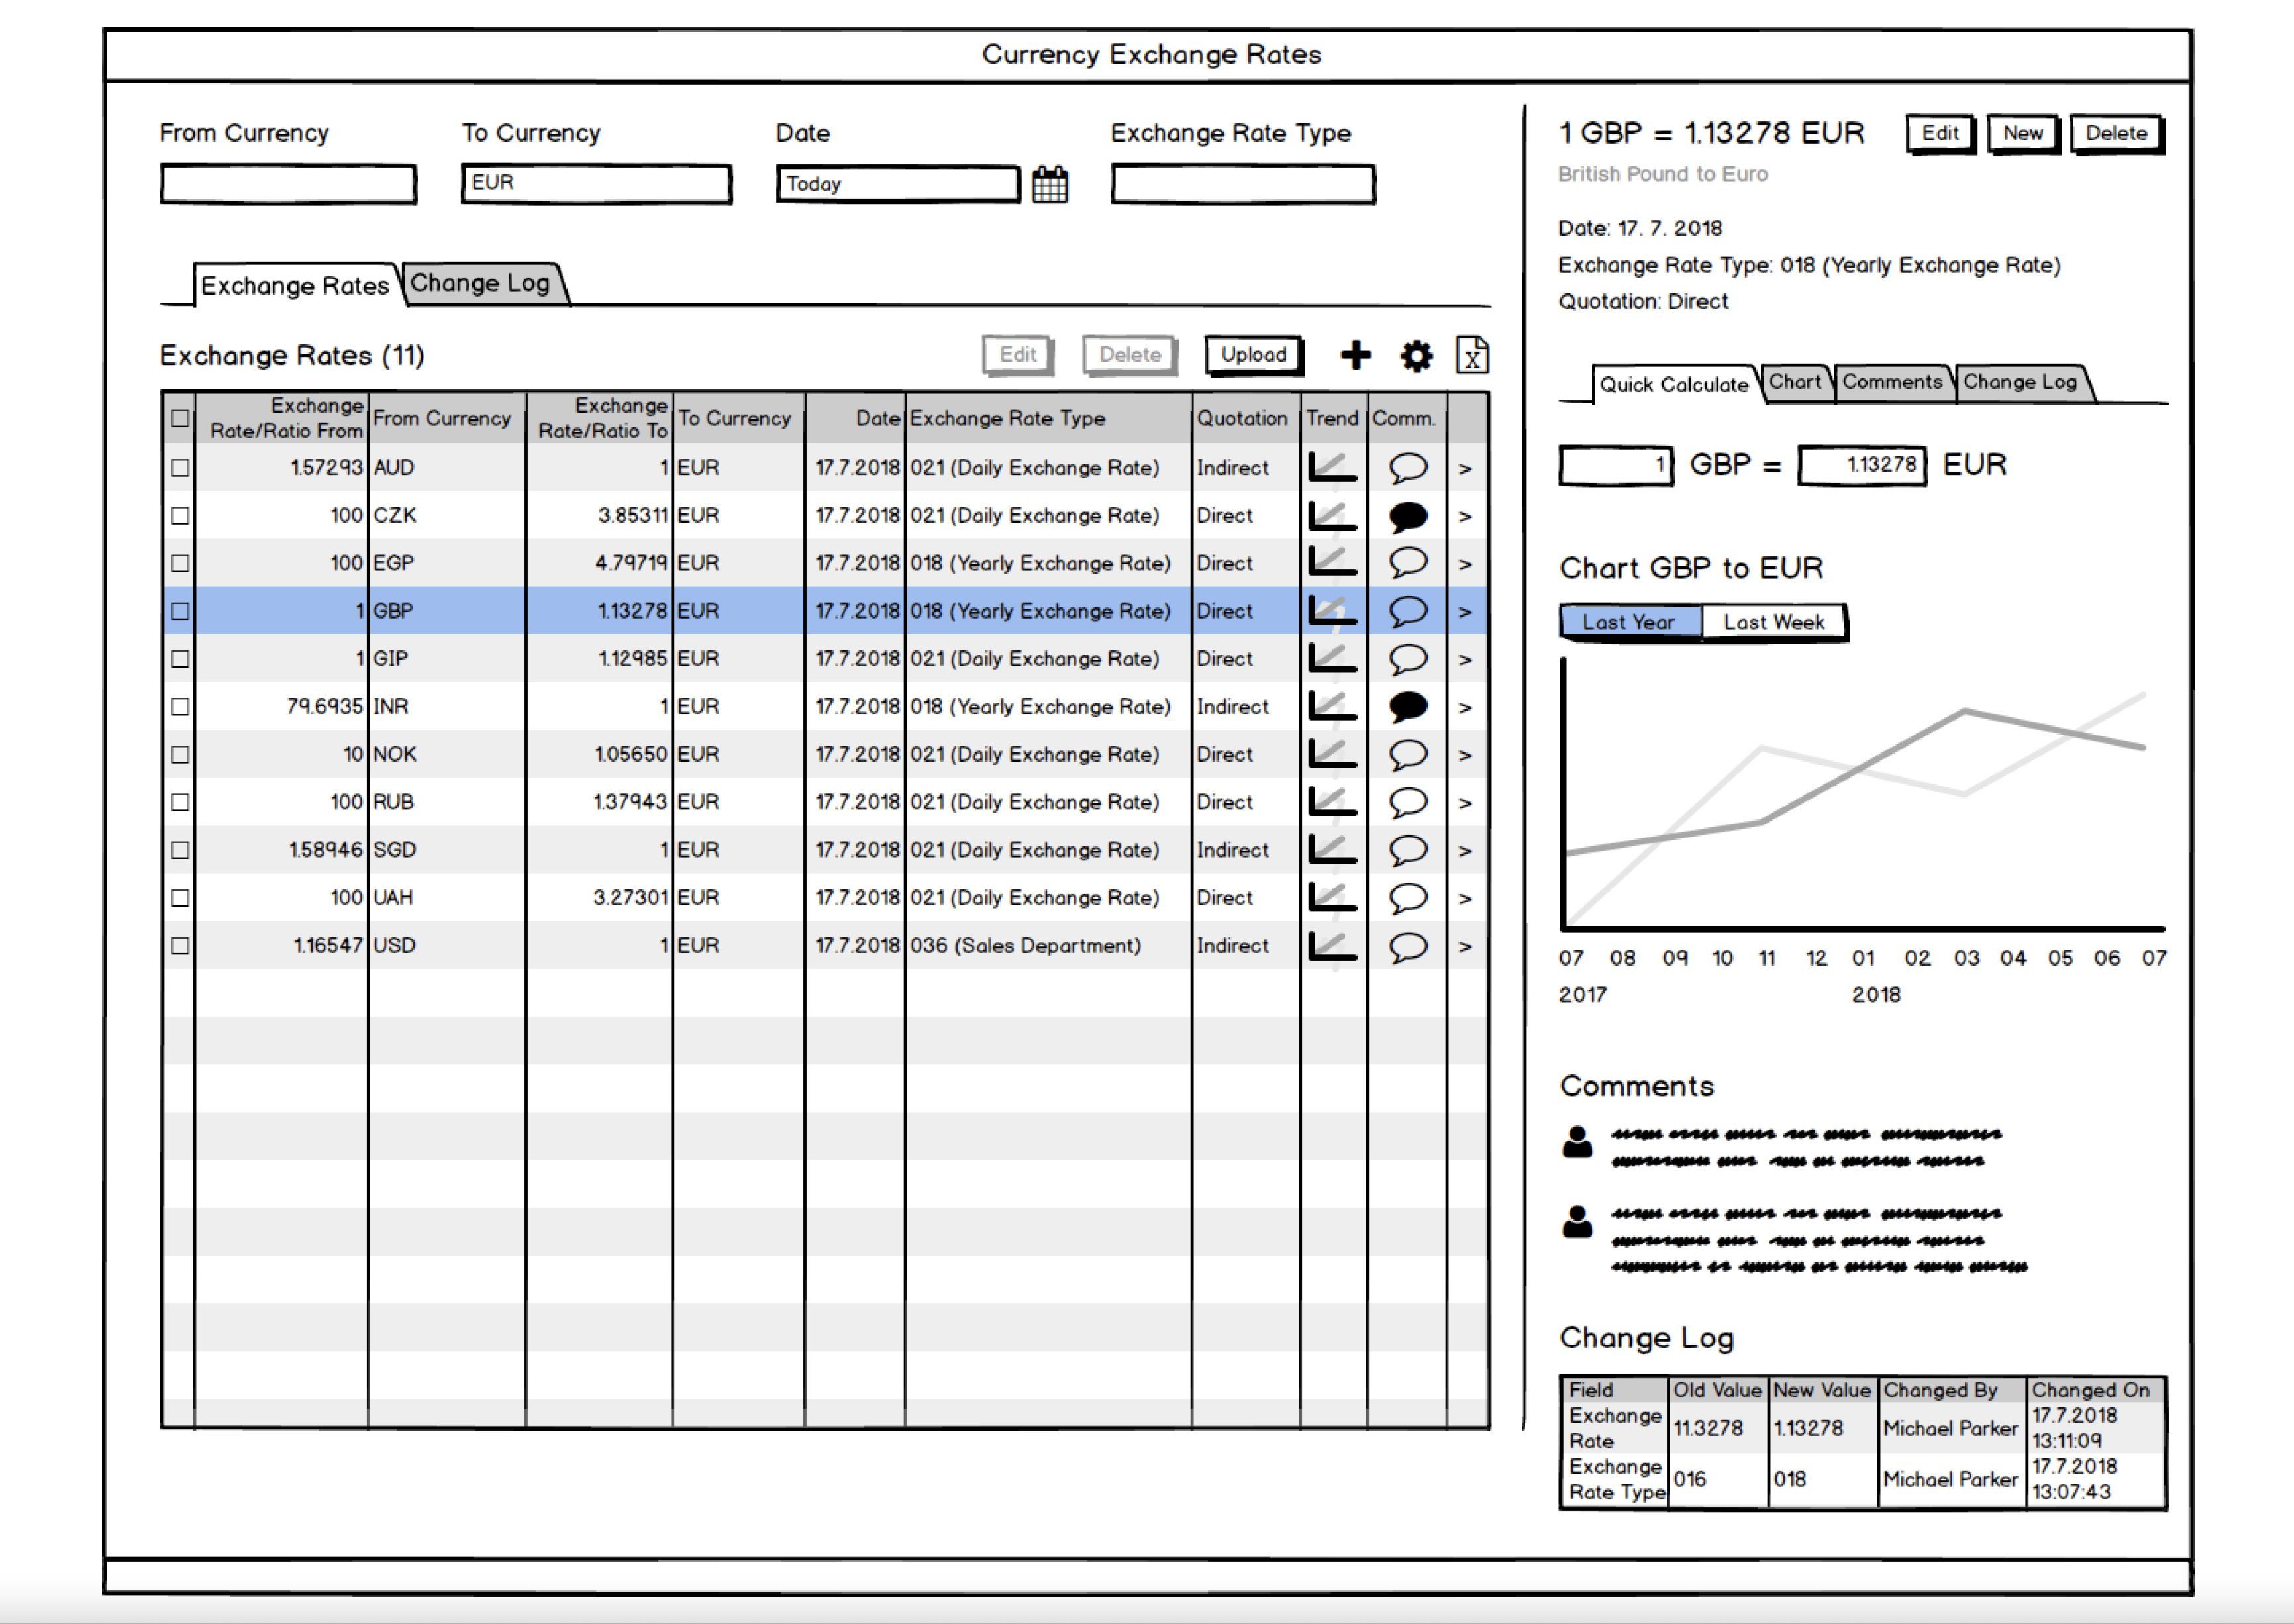Viewport: 2294px width, 1624px height.
Task: Switch to the Change Log tab beside Exchange Rates
Action: [x=481, y=284]
